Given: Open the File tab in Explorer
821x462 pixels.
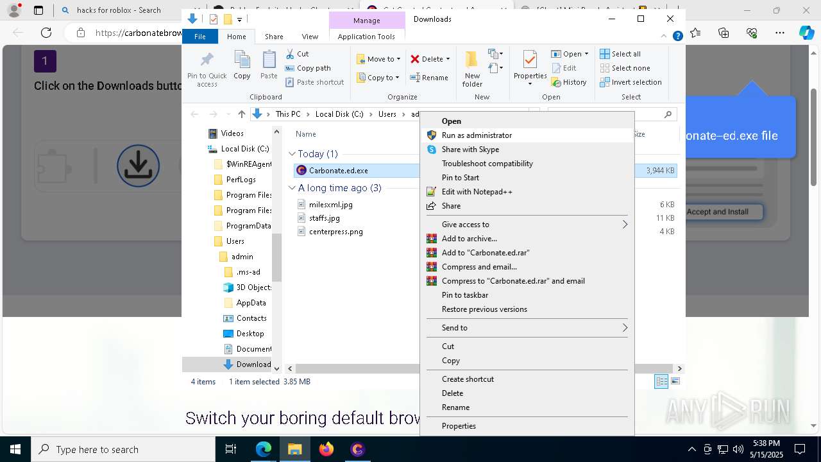Looking at the screenshot, I should point(200,37).
